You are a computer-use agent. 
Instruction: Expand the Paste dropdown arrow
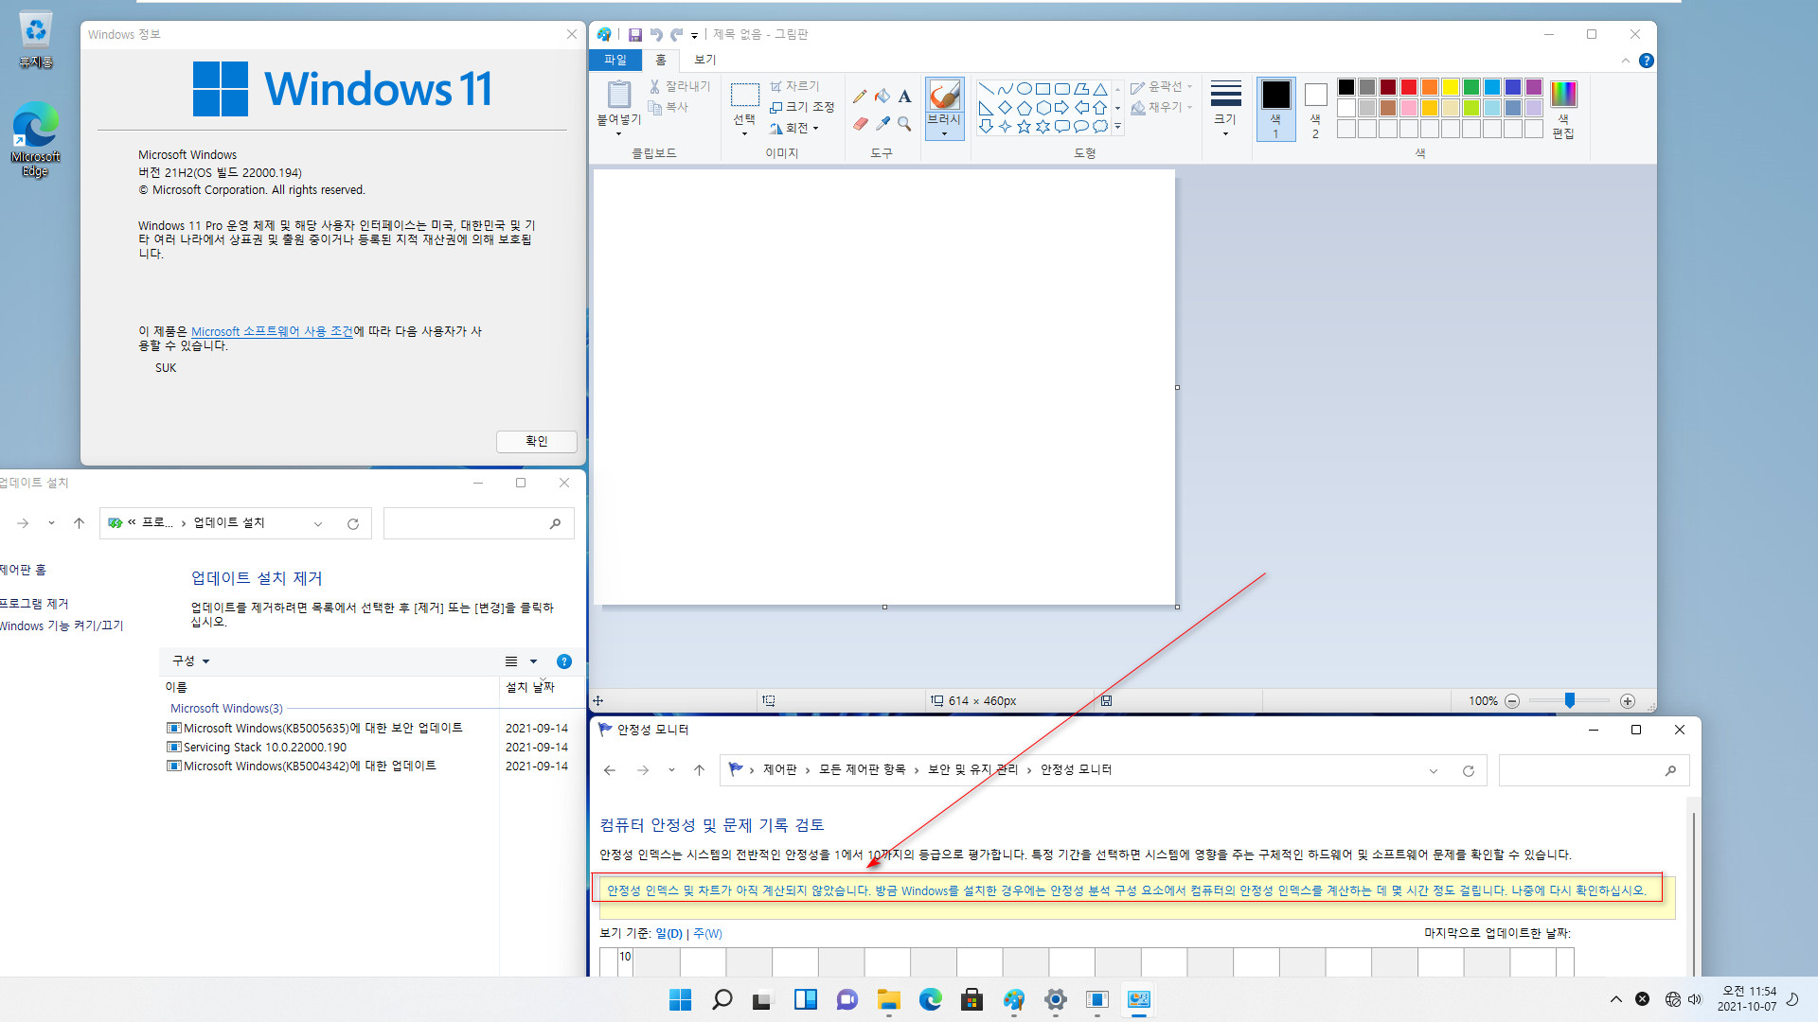pyautogui.click(x=619, y=134)
